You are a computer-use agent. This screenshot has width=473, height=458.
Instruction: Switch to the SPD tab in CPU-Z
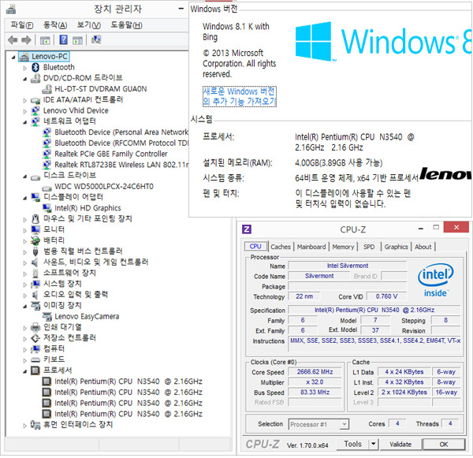click(369, 247)
